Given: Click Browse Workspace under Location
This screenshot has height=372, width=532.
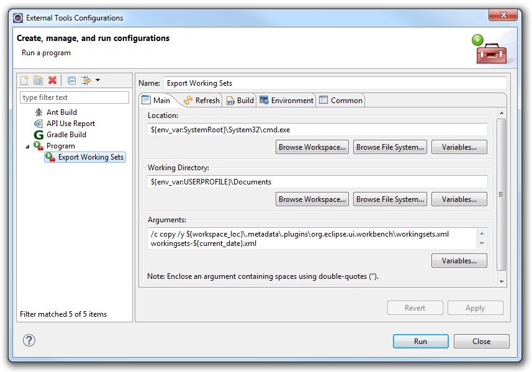Looking at the screenshot, I should tap(312, 147).
